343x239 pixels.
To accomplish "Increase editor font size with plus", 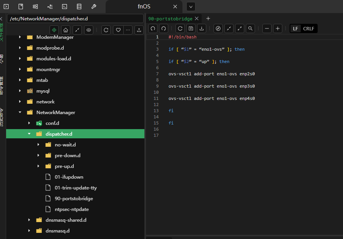I will 278,28.
